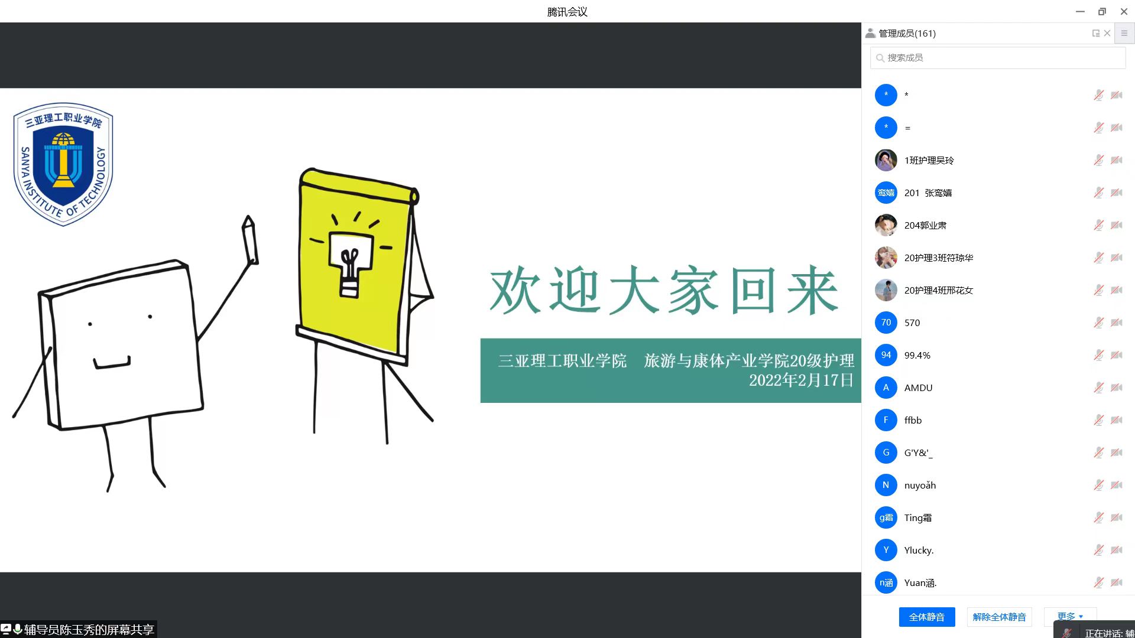Click microphone icon for Ylucky.
Viewport: 1135px width, 638px height.
(1098, 550)
